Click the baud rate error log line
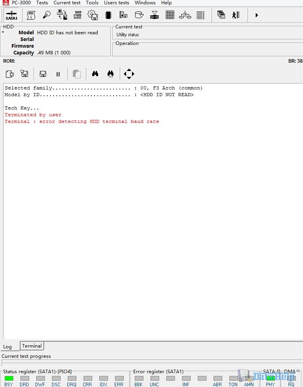Viewport: 303px width, 387px height. coord(82,121)
